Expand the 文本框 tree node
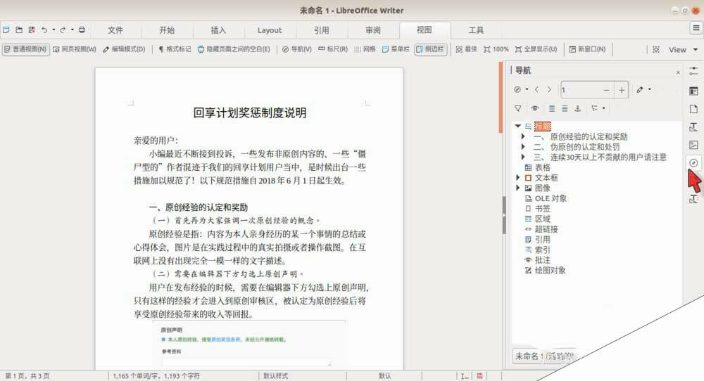This screenshot has width=704, height=381. [x=519, y=179]
